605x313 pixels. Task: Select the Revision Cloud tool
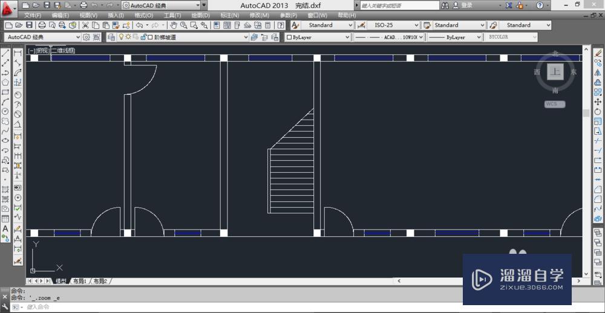(x=5, y=121)
